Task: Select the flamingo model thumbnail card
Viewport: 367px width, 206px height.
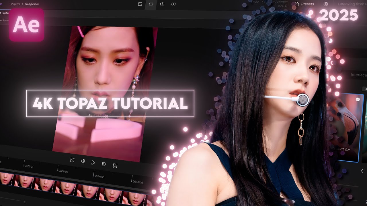Action: point(346,128)
